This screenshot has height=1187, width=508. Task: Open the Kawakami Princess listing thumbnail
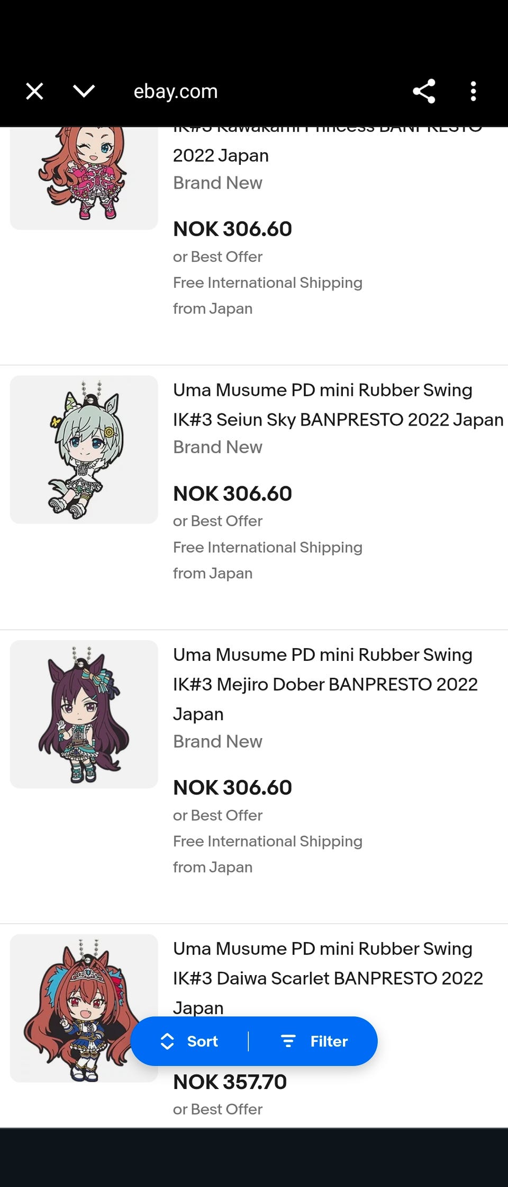(84, 175)
